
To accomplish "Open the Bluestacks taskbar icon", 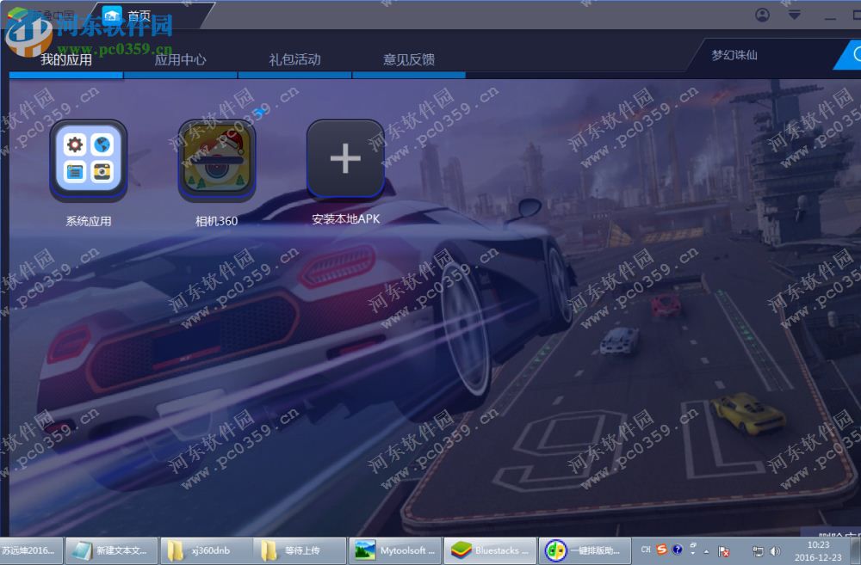I will [489, 550].
